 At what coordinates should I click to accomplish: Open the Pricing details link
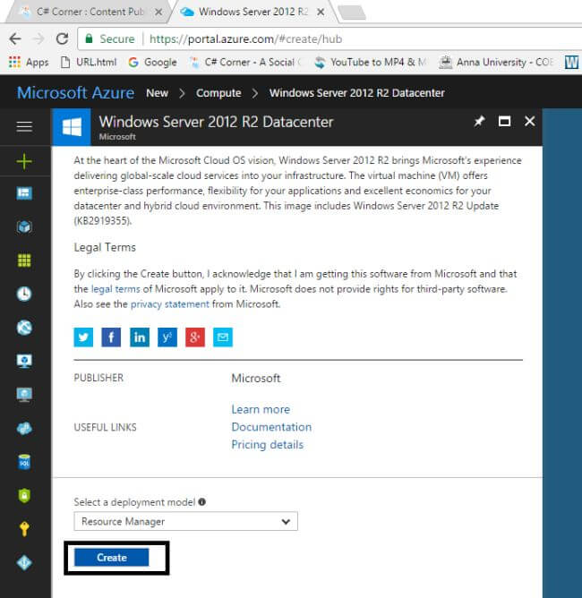(268, 445)
